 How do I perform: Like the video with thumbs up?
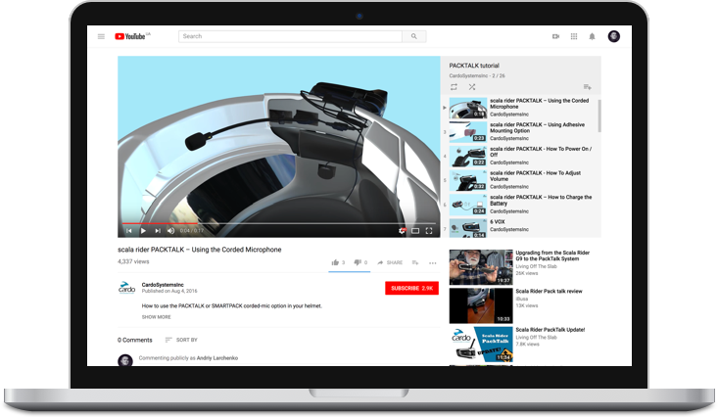point(336,262)
